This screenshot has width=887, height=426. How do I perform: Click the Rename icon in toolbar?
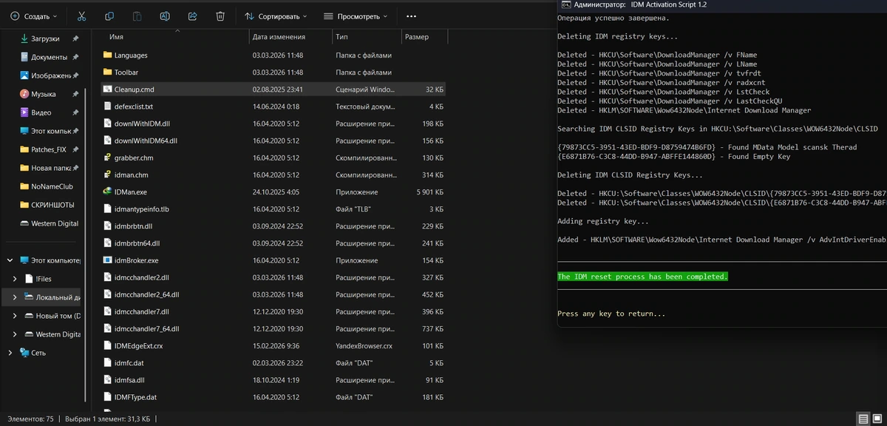(165, 16)
